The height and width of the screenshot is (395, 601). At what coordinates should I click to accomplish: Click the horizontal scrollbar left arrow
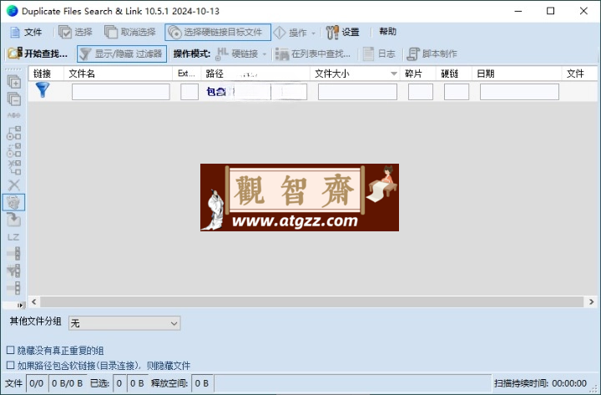(x=33, y=301)
